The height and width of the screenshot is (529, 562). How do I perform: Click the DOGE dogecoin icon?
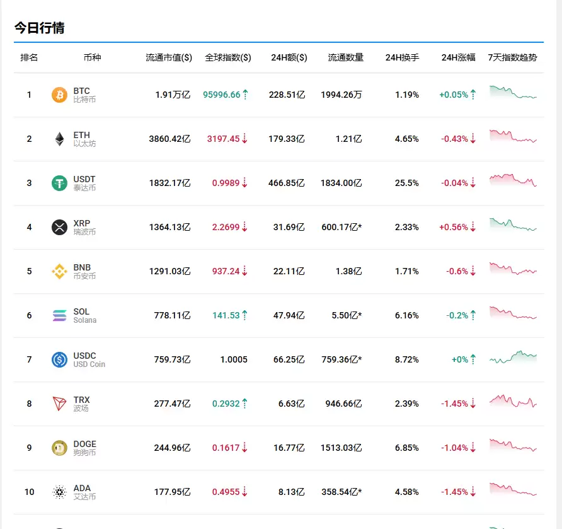click(x=59, y=448)
